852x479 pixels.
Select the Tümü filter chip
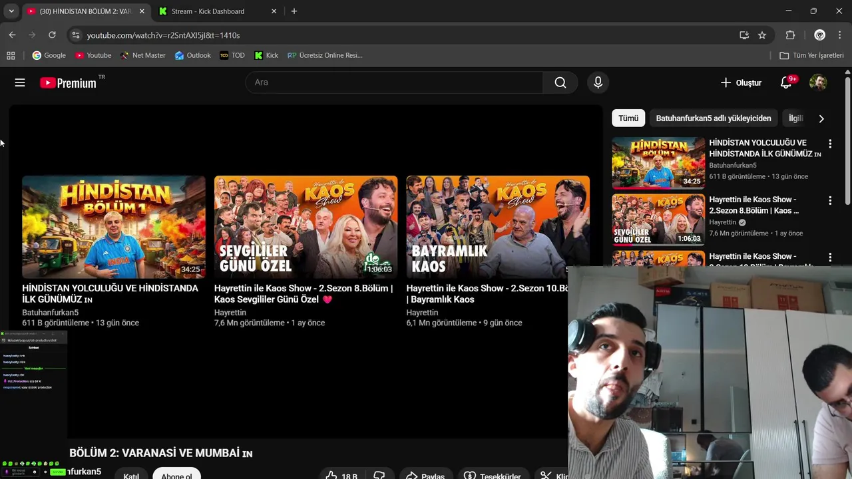pos(628,118)
